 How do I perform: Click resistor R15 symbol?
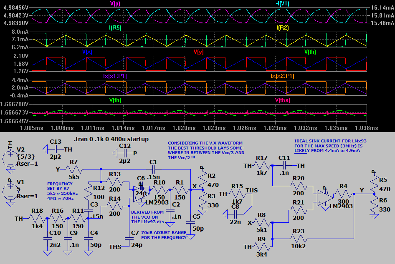coord(237,194)
